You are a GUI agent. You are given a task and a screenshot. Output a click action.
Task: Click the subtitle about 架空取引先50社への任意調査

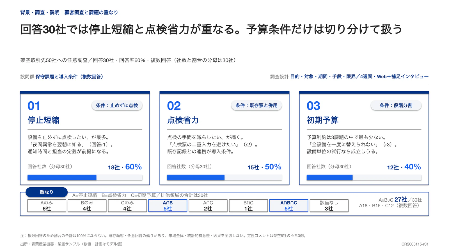(x=129, y=60)
